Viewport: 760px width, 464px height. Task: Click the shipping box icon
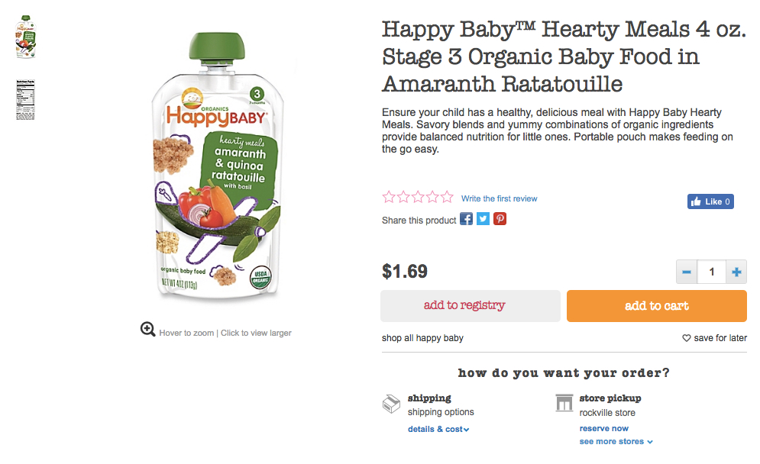[391, 404]
